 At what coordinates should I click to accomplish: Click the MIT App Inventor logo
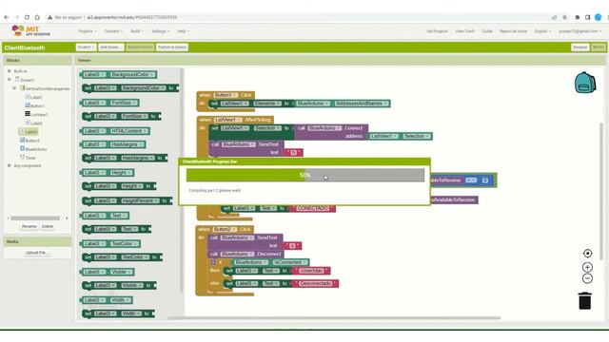31,30
